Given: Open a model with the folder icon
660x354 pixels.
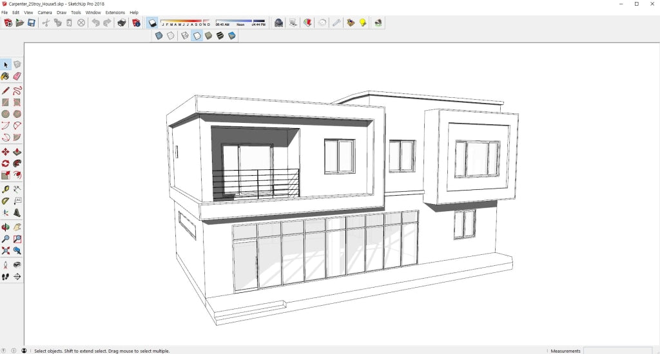Looking at the screenshot, I should [x=20, y=23].
